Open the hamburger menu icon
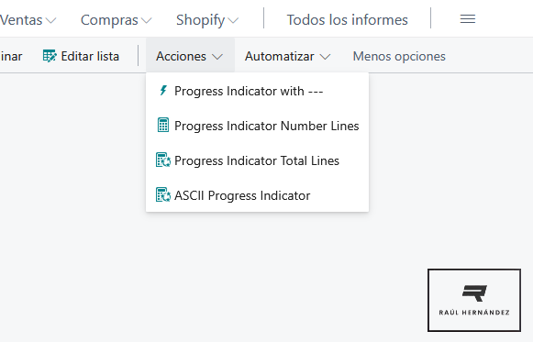This screenshot has width=533, height=342. click(468, 19)
